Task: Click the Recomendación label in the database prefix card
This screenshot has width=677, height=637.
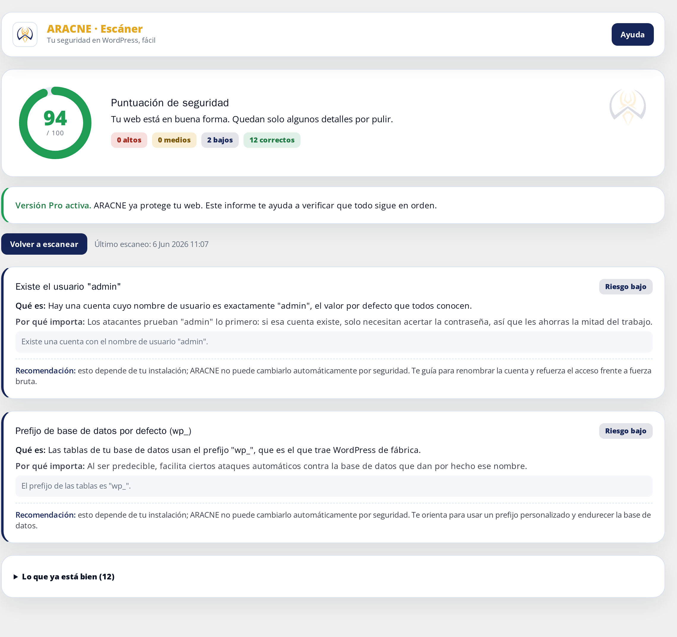Action: pyautogui.click(x=46, y=515)
